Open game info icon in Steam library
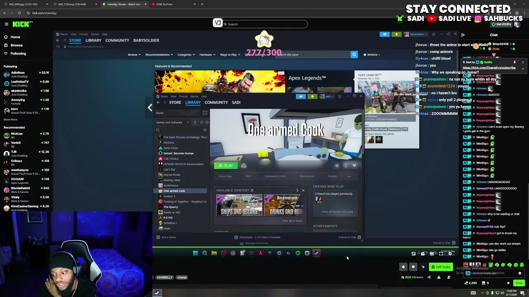 (346, 165)
